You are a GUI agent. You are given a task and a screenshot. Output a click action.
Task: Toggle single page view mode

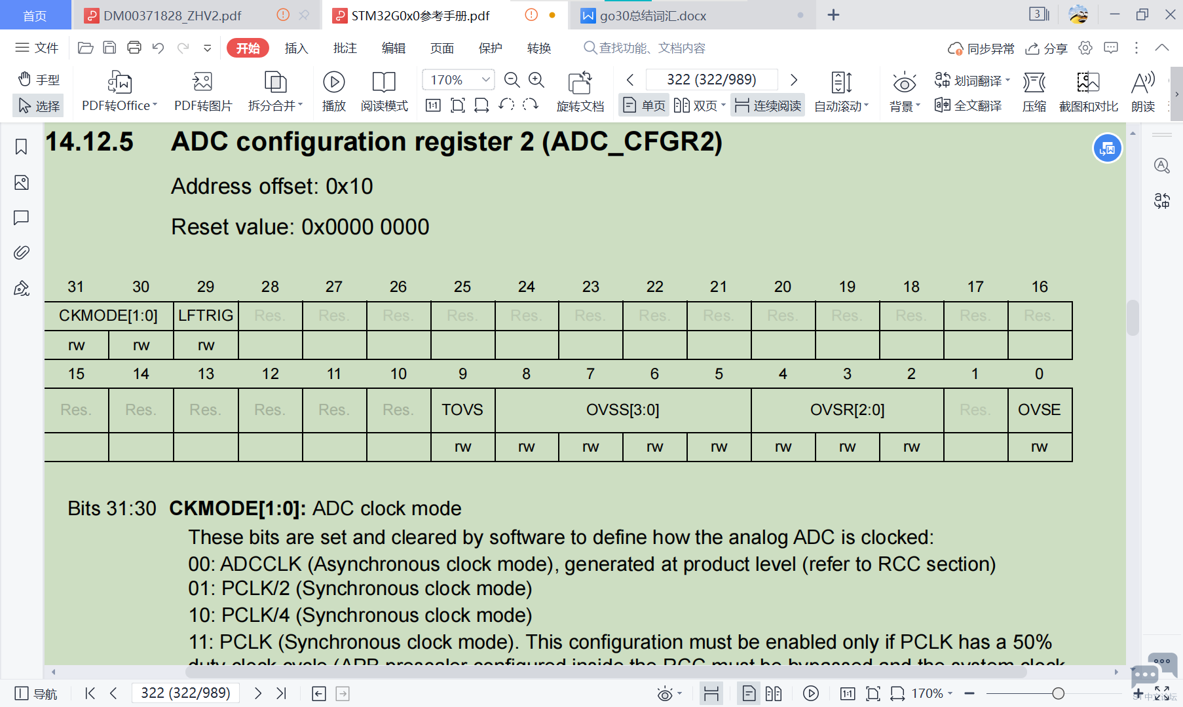tap(645, 105)
